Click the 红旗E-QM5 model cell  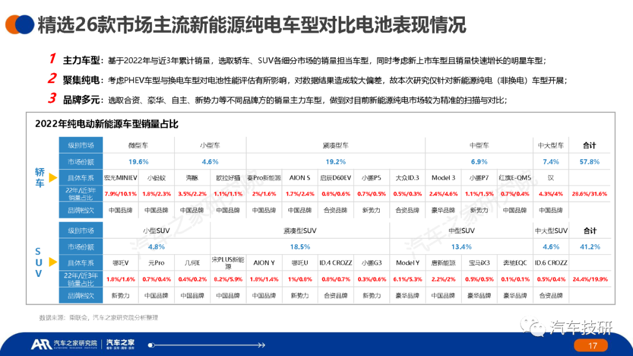click(x=515, y=178)
